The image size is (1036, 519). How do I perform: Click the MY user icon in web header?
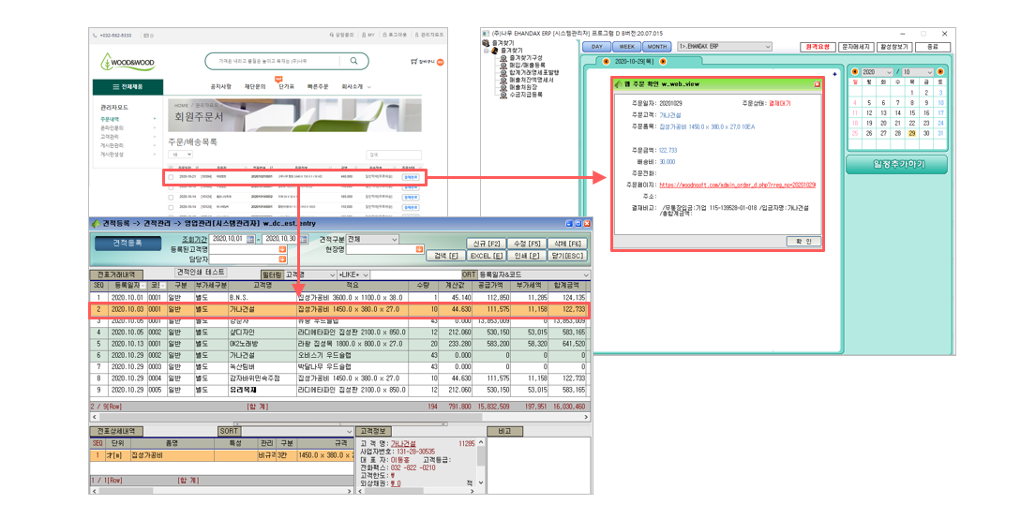(x=364, y=35)
